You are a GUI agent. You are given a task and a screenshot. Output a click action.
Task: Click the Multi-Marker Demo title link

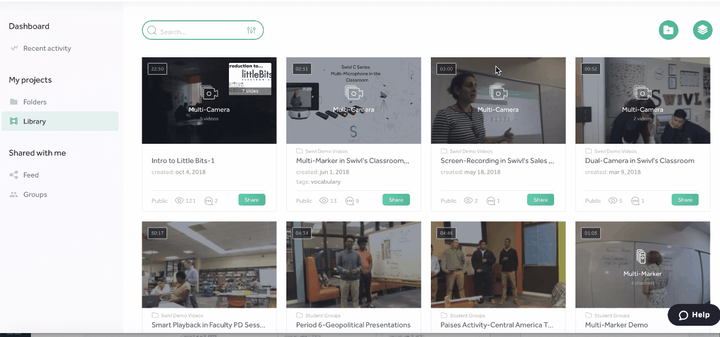(616, 325)
